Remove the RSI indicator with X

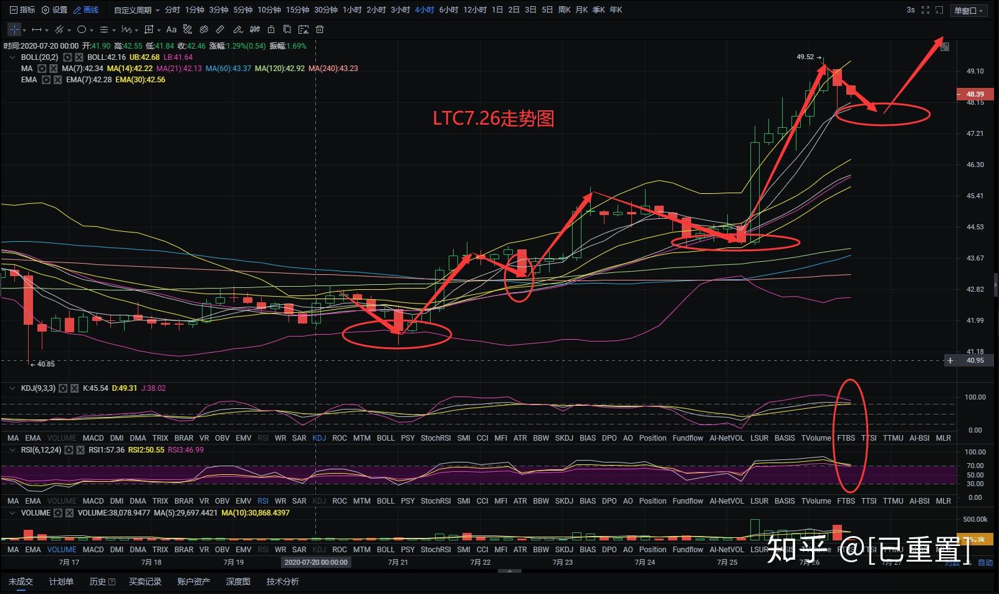pyautogui.click(x=80, y=450)
